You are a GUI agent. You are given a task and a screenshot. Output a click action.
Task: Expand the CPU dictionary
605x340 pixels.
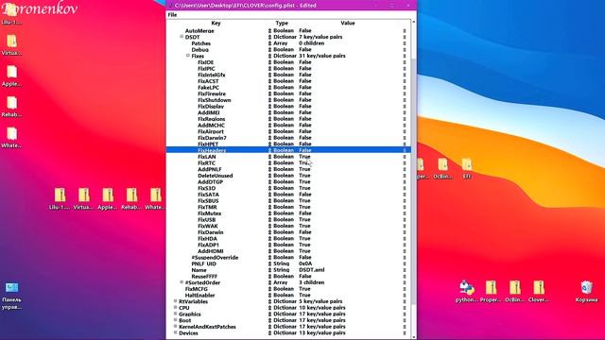coord(175,307)
